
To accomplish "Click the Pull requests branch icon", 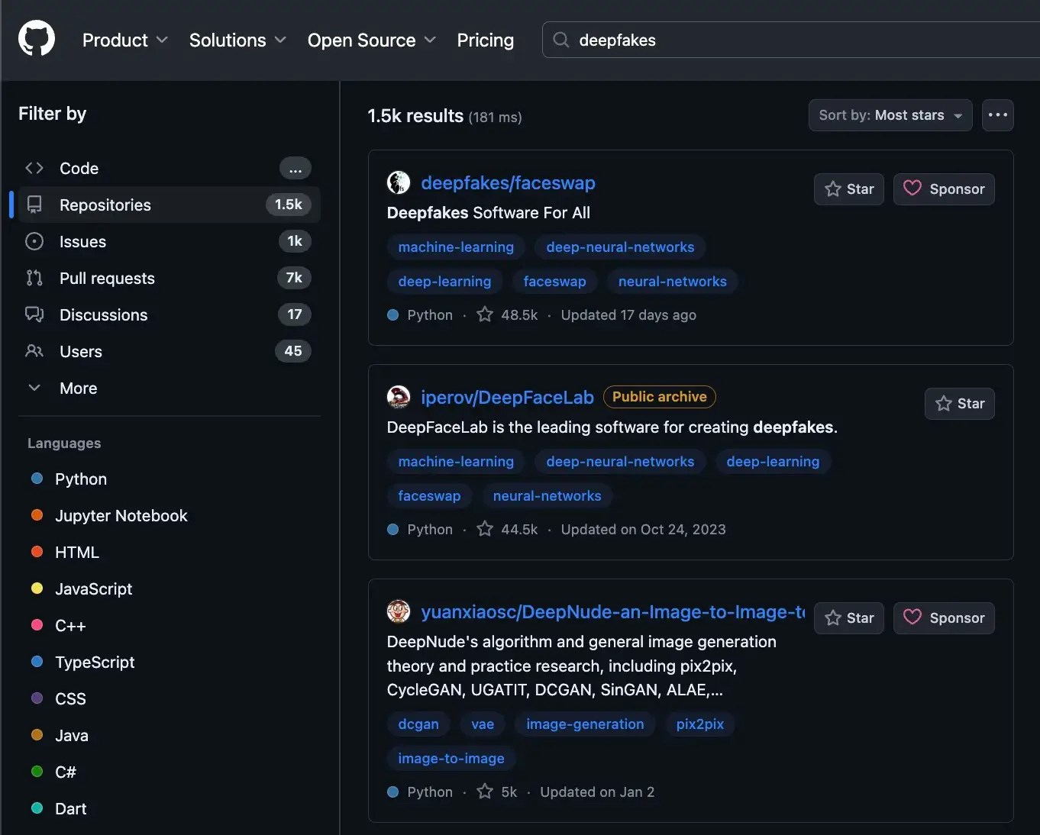I will click(x=34, y=278).
